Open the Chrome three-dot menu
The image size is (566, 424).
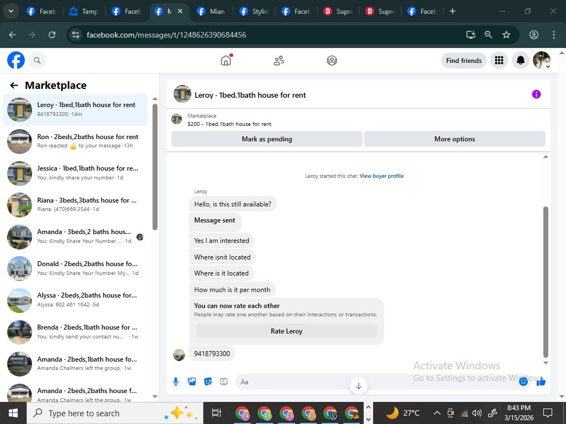(553, 35)
